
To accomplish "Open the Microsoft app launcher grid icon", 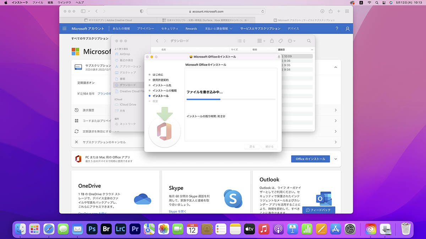I will tap(65, 29).
